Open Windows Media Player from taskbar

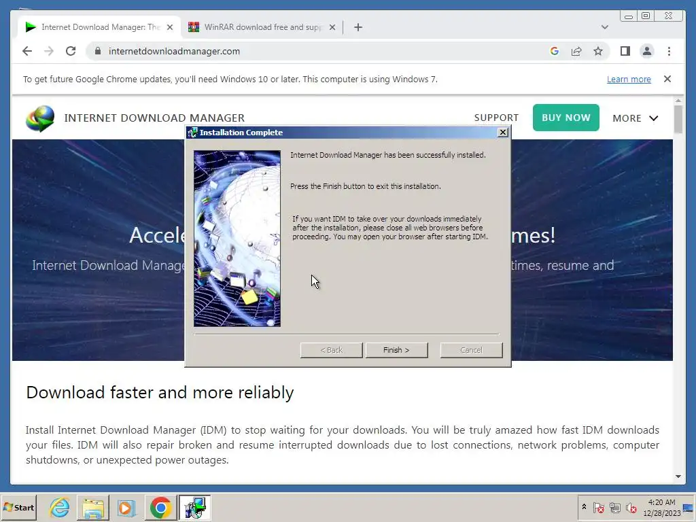[x=126, y=507]
